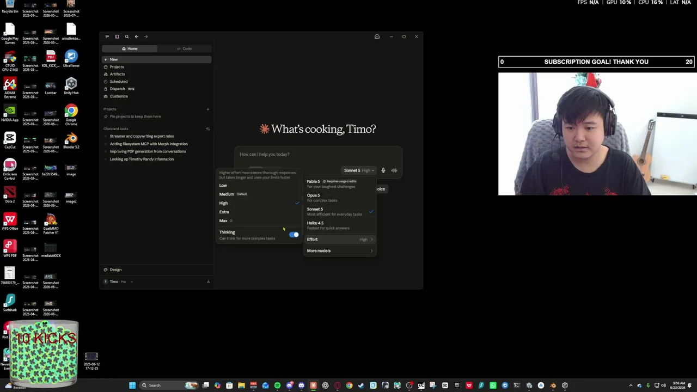Open Spotify from the taskbar
697x392 pixels.
(x=277, y=385)
